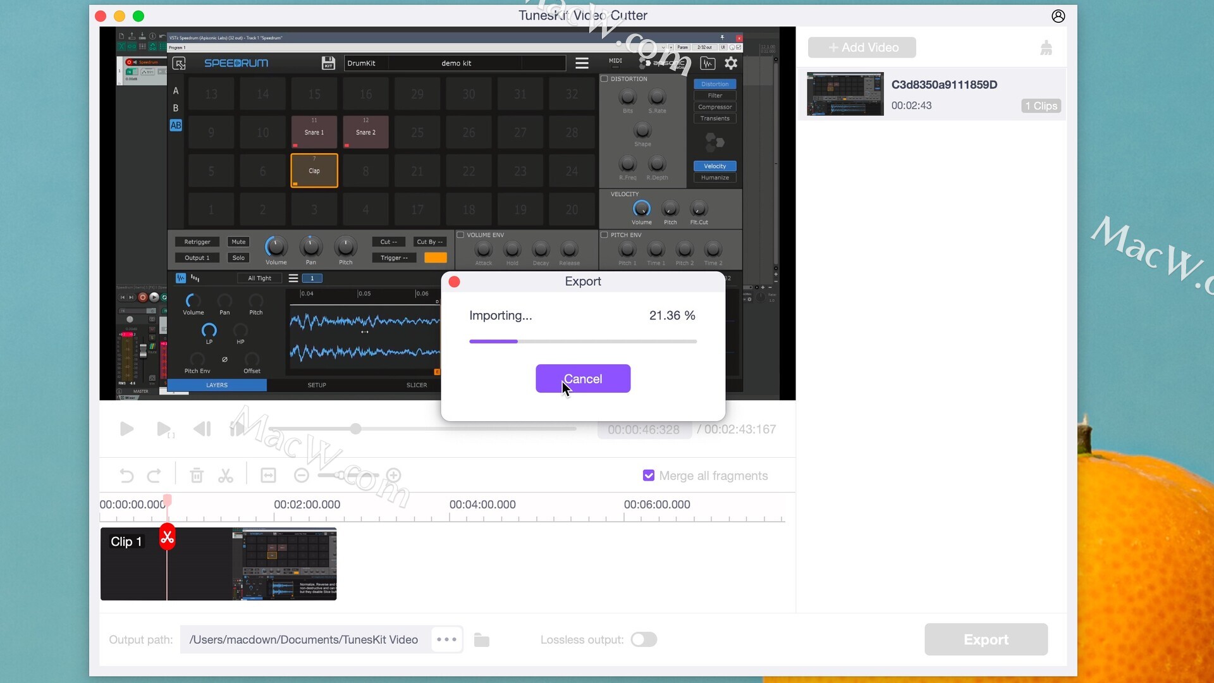The image size is (1214, 683).
Task: Click the clear list broom icon
Action: [x=1046, y=47]
